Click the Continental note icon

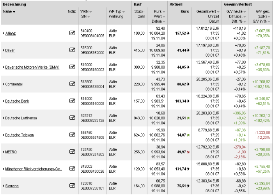[72, 84]
